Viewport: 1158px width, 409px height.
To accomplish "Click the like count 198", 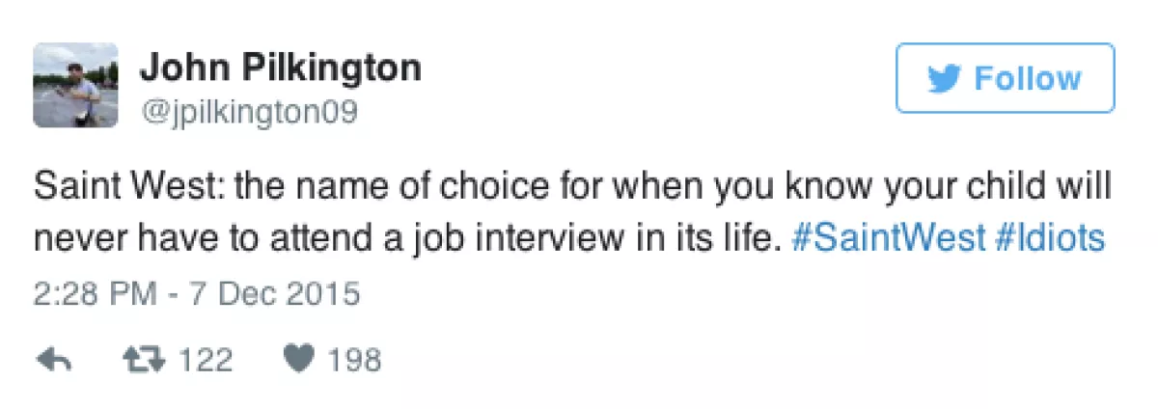I will [353, 361].
